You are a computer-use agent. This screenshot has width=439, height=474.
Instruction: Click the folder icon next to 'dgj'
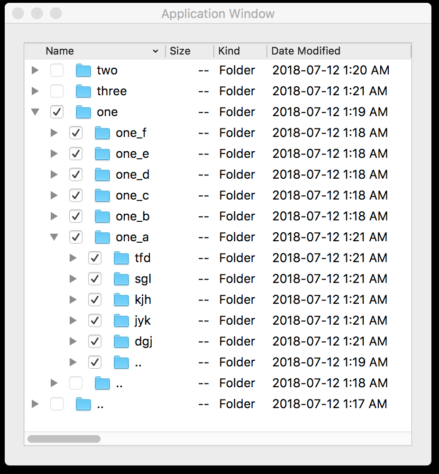(121, 341)
